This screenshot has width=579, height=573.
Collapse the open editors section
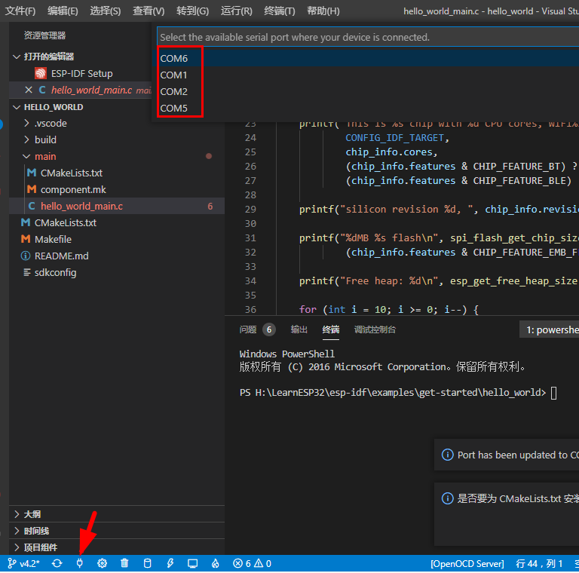(17, 57)
